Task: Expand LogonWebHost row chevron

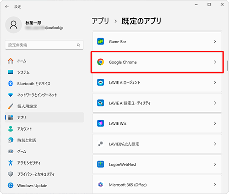Action: [215, 164]
